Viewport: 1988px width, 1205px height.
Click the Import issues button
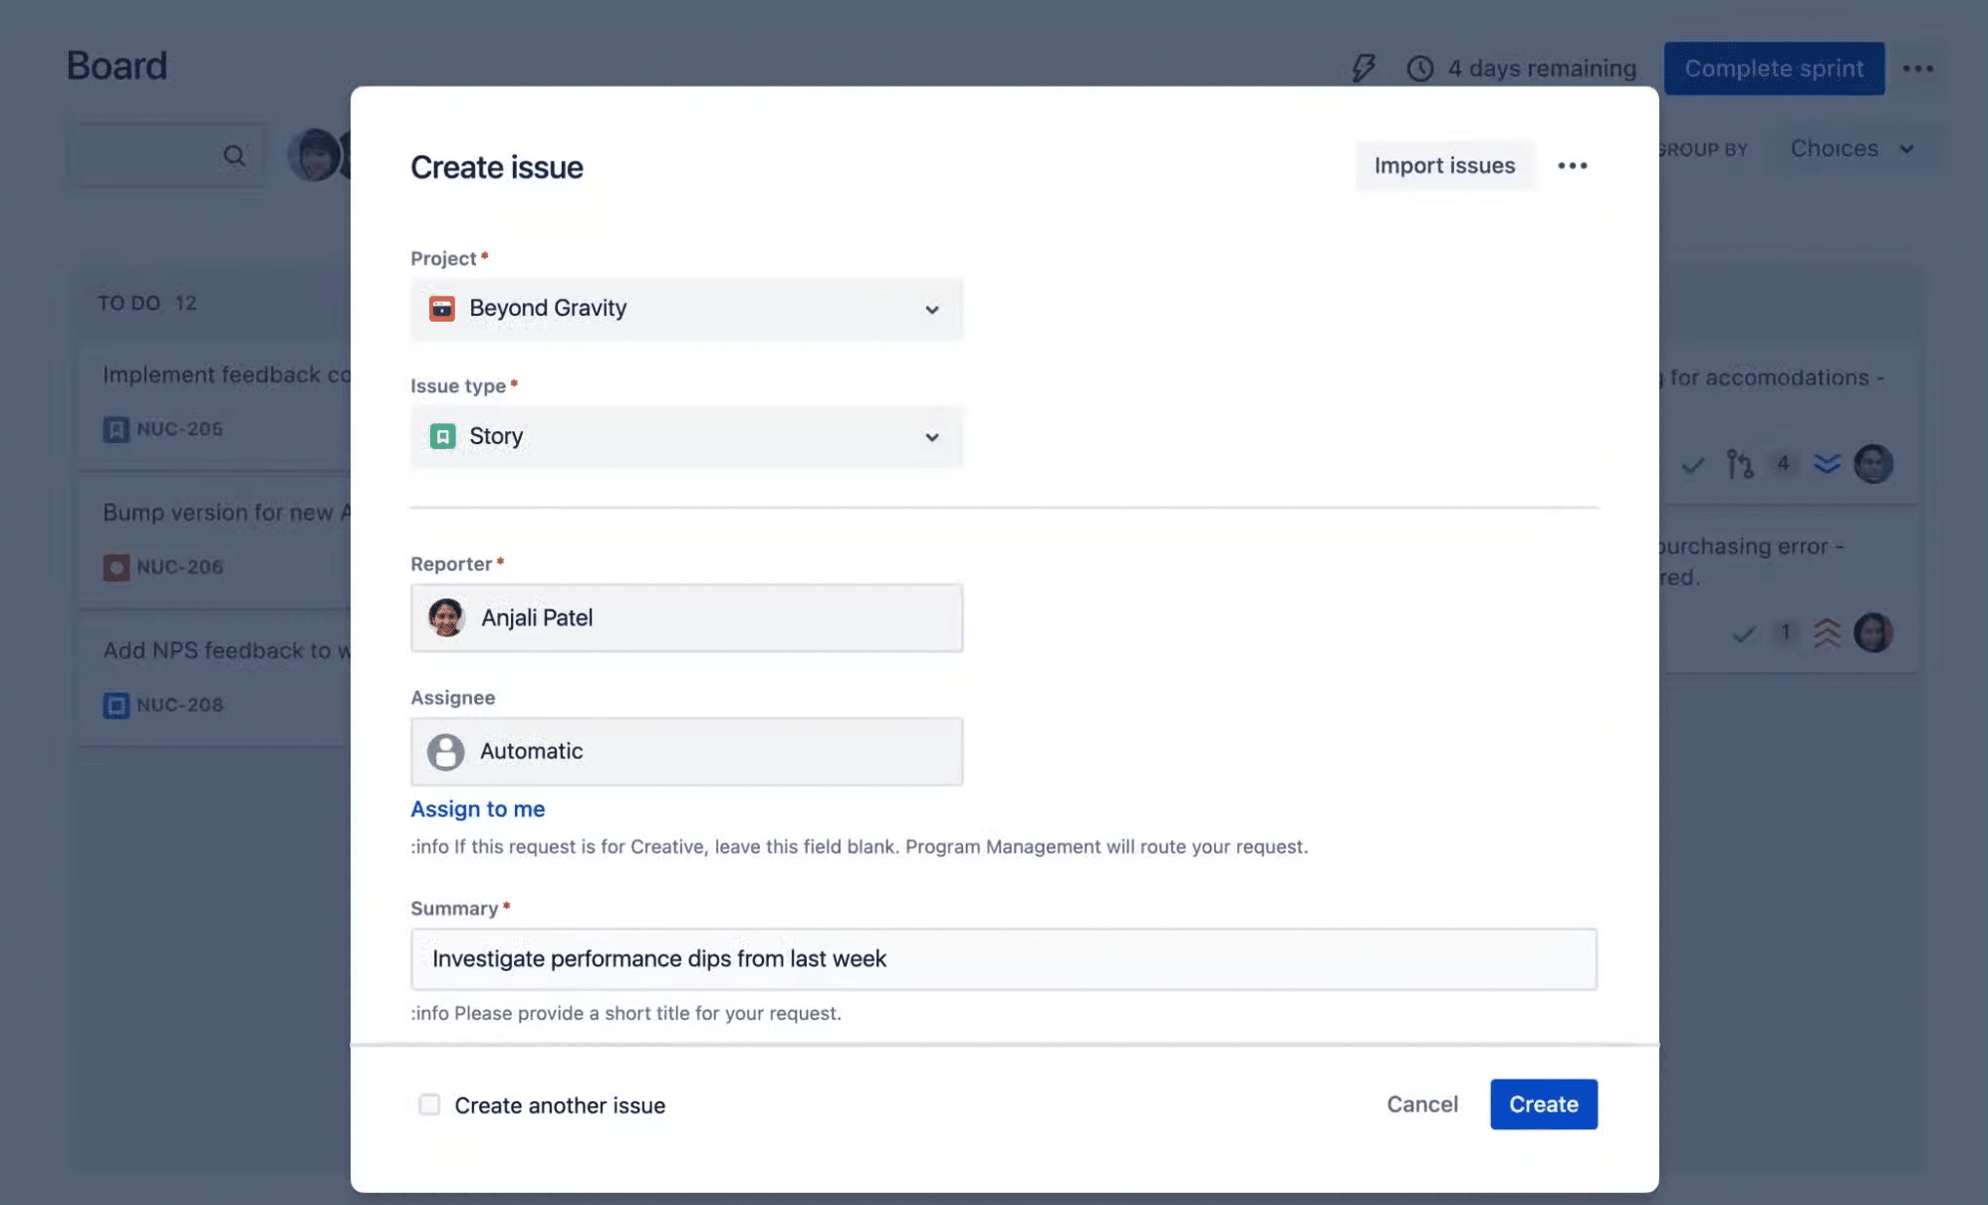tap(1444, 166)
